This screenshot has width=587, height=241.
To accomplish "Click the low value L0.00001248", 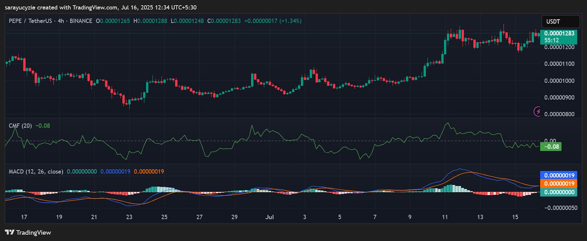I will pyautogui.click(x=187, y=21).
